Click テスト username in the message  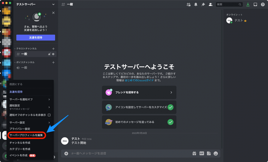pos(76,139)
